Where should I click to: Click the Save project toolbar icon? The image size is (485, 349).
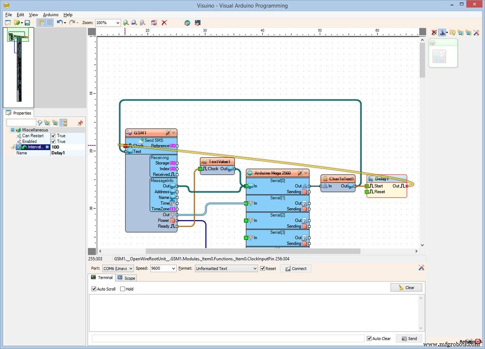pos(27,23)
